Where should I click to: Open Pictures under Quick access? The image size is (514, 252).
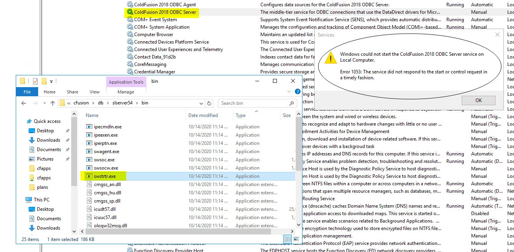(x=45, y=159)
